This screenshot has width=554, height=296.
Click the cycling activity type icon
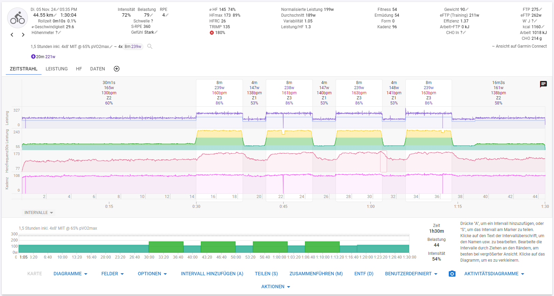point(17,18)
